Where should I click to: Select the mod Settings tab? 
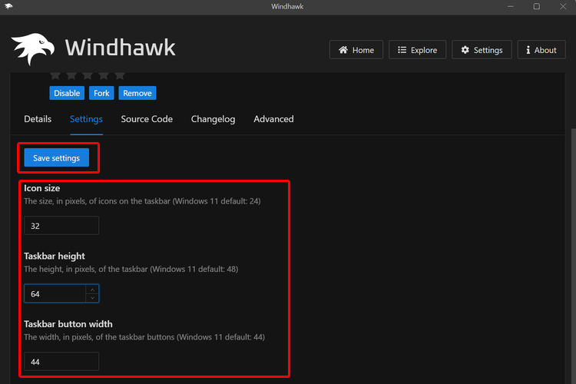click(86, 119)
